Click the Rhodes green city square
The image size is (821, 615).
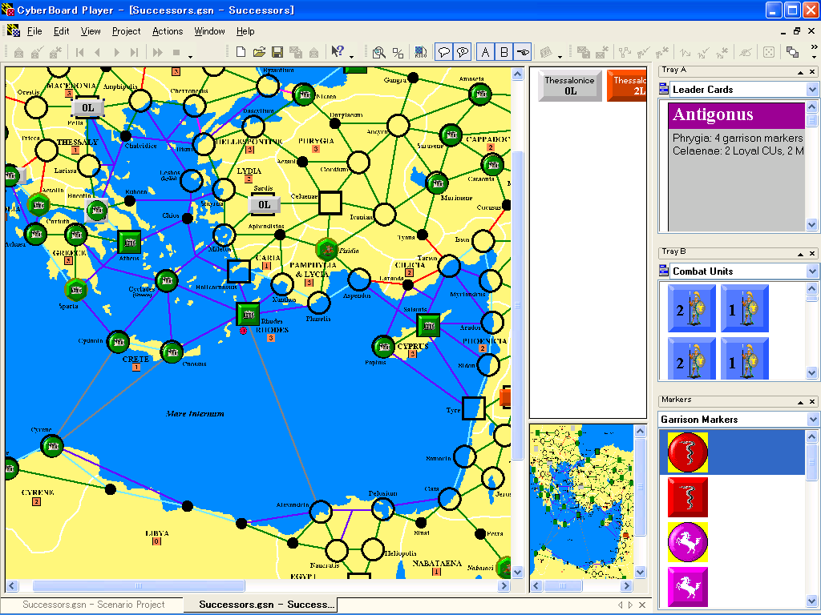tap(248, 314)
